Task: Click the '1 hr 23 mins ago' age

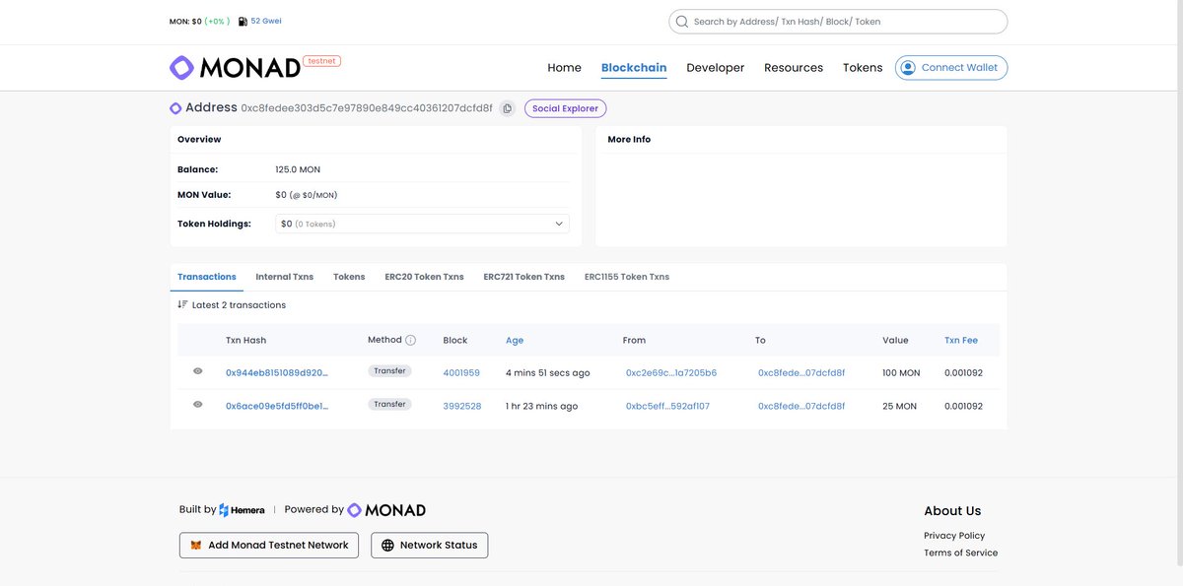Action: coord(542,406)
